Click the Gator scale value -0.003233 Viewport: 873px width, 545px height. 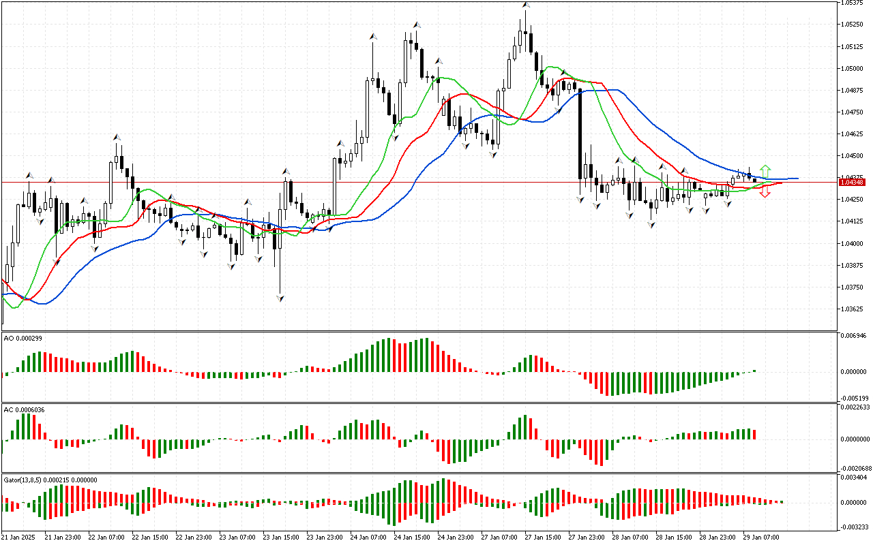tap(854, 527)
